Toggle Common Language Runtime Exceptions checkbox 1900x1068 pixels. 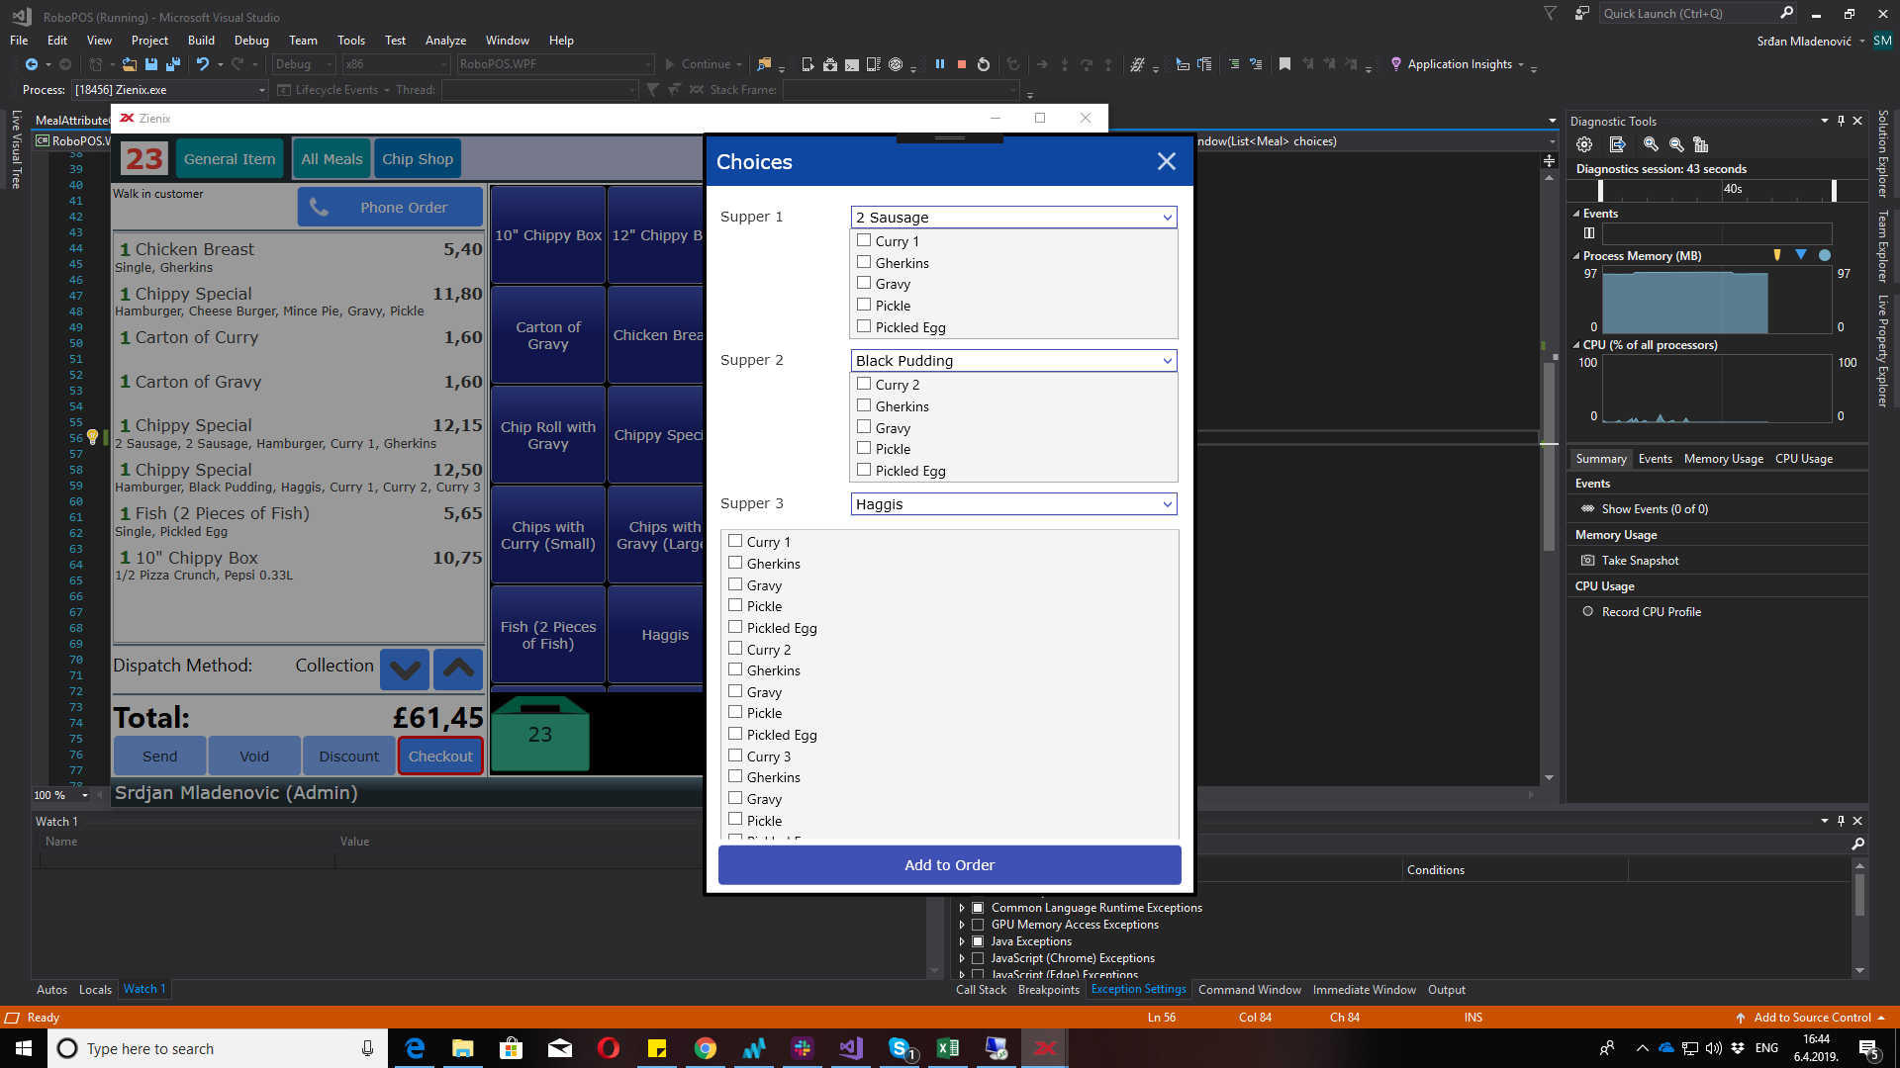[978, 908]
